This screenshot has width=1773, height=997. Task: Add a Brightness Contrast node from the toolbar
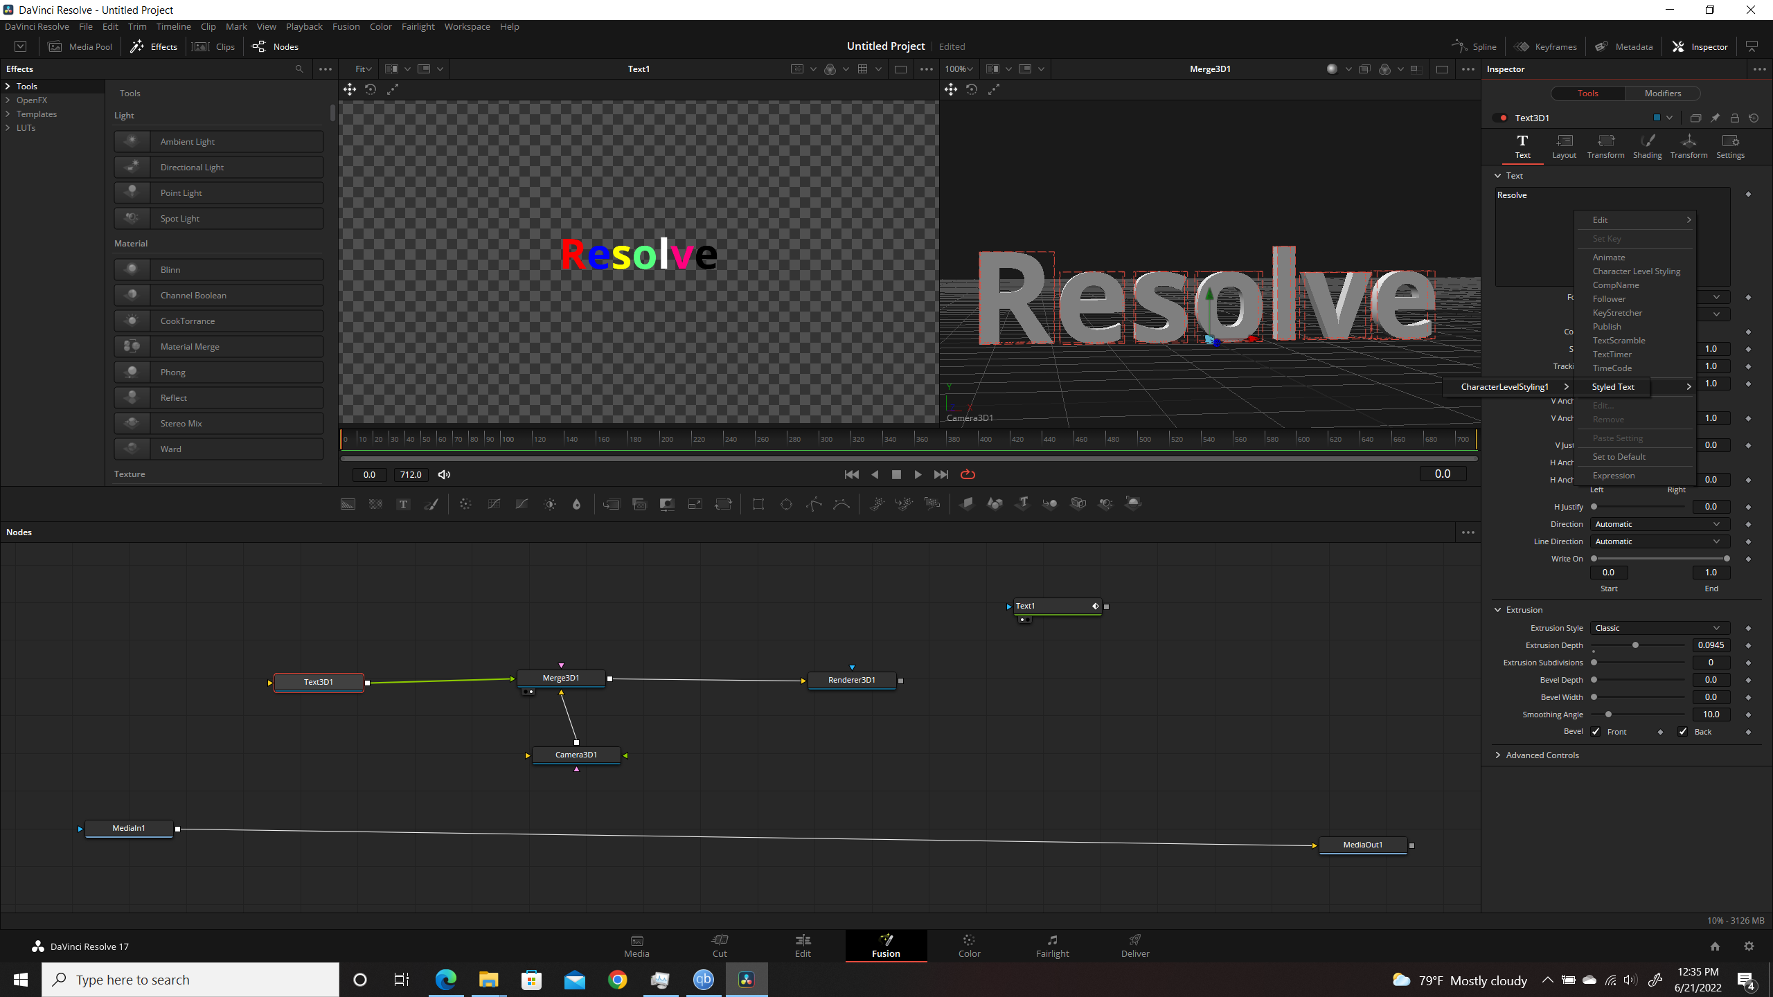pos(550,504)
